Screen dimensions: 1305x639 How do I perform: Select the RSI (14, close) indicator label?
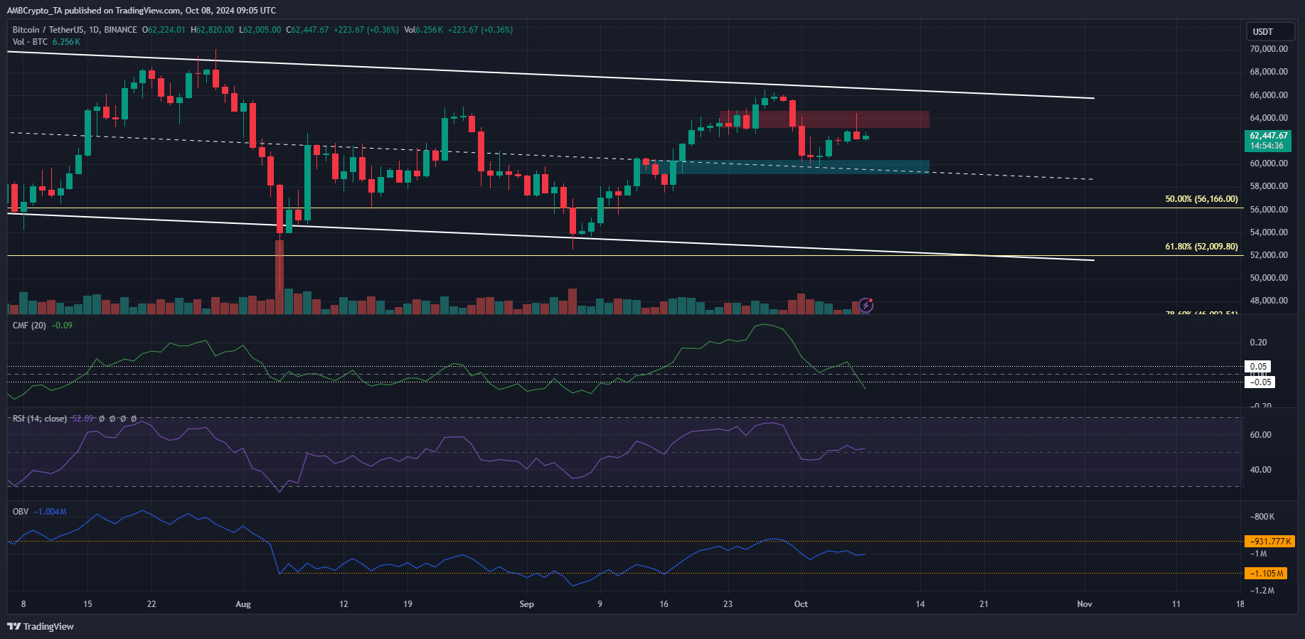click(40, 419)
